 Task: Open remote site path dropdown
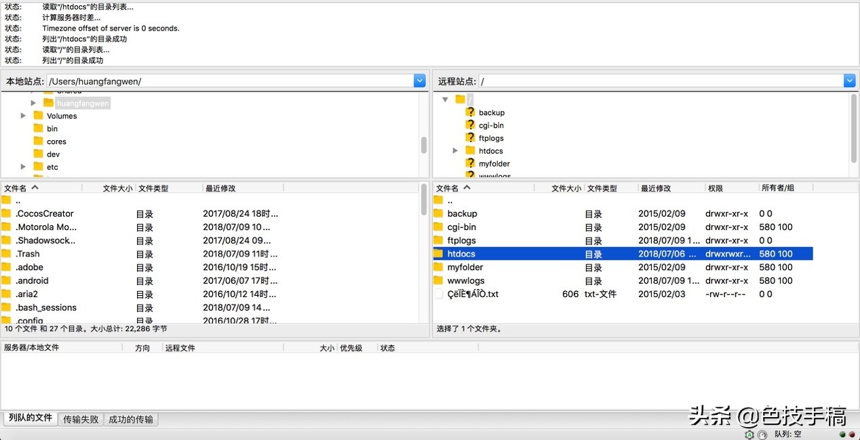tap(849, 81)
